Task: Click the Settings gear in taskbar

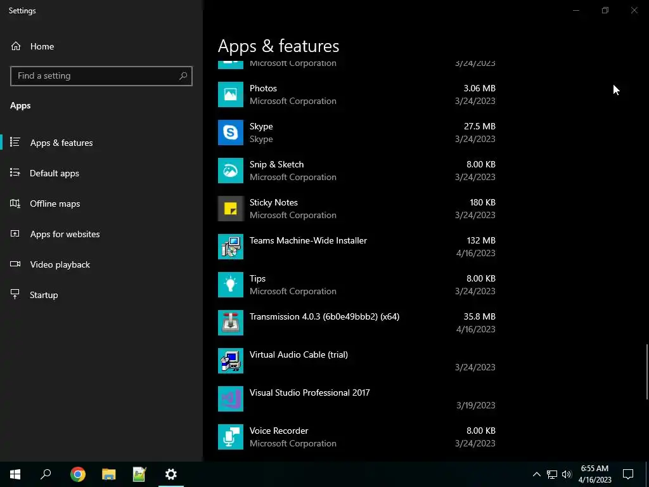Action: [x=171, y=474]
